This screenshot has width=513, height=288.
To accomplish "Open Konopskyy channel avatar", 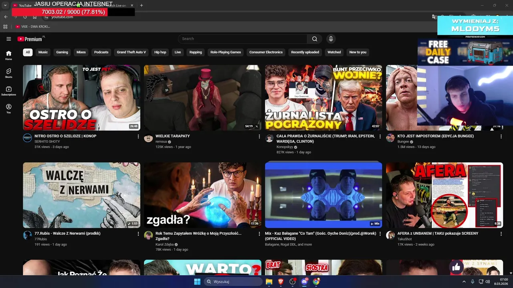I will 269,138.
